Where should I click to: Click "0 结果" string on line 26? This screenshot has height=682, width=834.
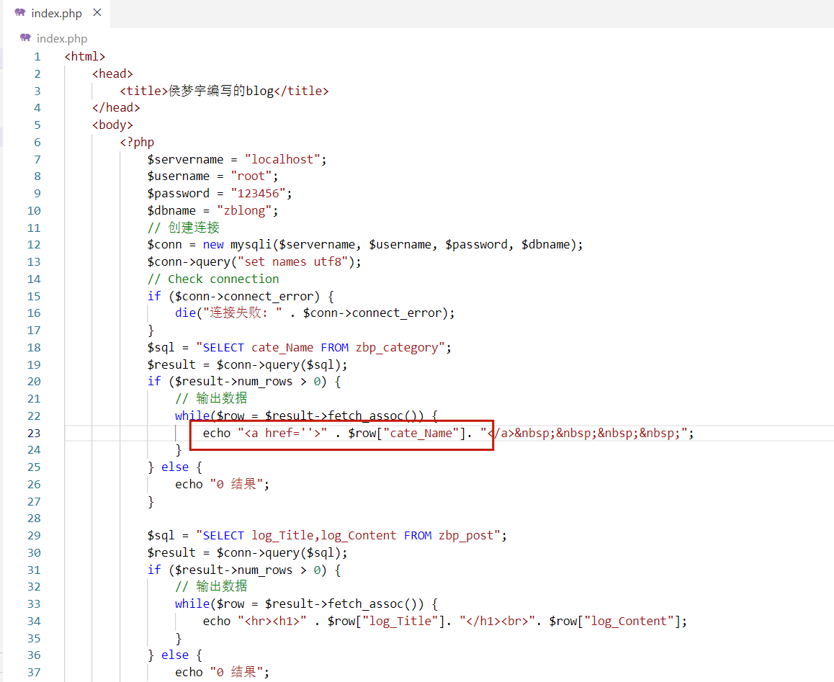(x=237, y=484)
